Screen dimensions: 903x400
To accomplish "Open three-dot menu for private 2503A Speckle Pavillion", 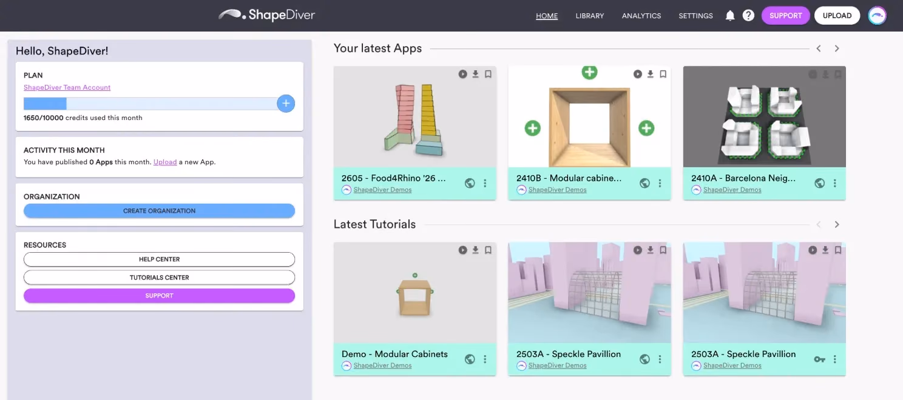I will 834,359.
